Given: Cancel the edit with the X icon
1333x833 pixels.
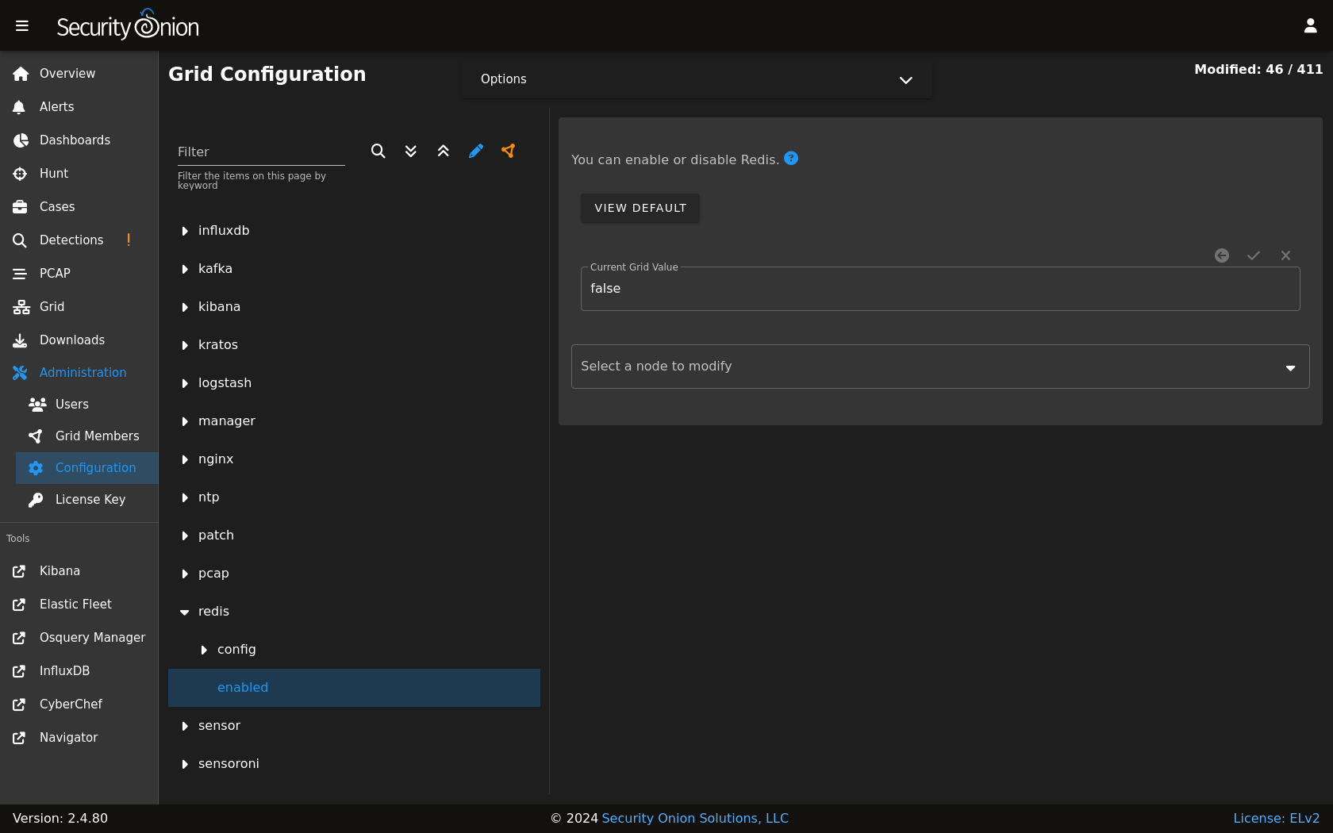Looking at the screenshot, I should click(x=1285, y=255).
